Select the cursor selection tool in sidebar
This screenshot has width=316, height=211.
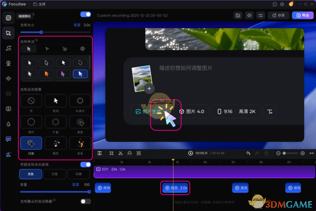(x=8, y=33)
